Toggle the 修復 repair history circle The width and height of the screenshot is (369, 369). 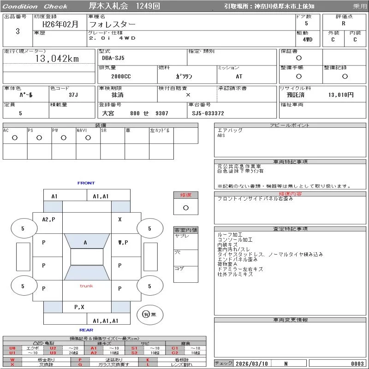(x=185, y=208)
